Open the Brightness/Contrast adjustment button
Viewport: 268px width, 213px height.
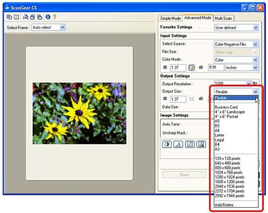click(x=167, y=144)
